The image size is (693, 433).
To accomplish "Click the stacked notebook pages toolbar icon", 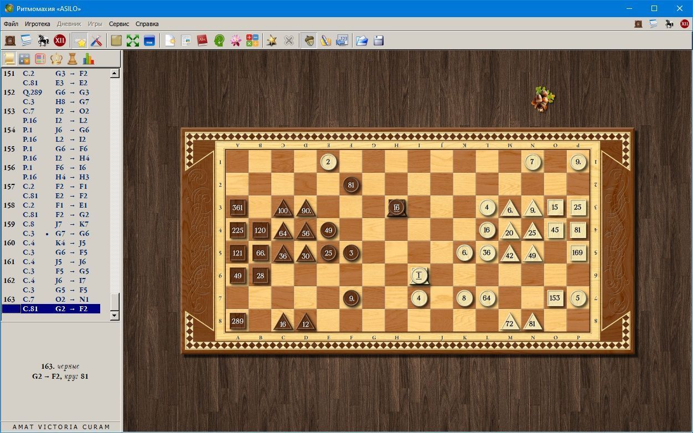I will pos(27,40).
